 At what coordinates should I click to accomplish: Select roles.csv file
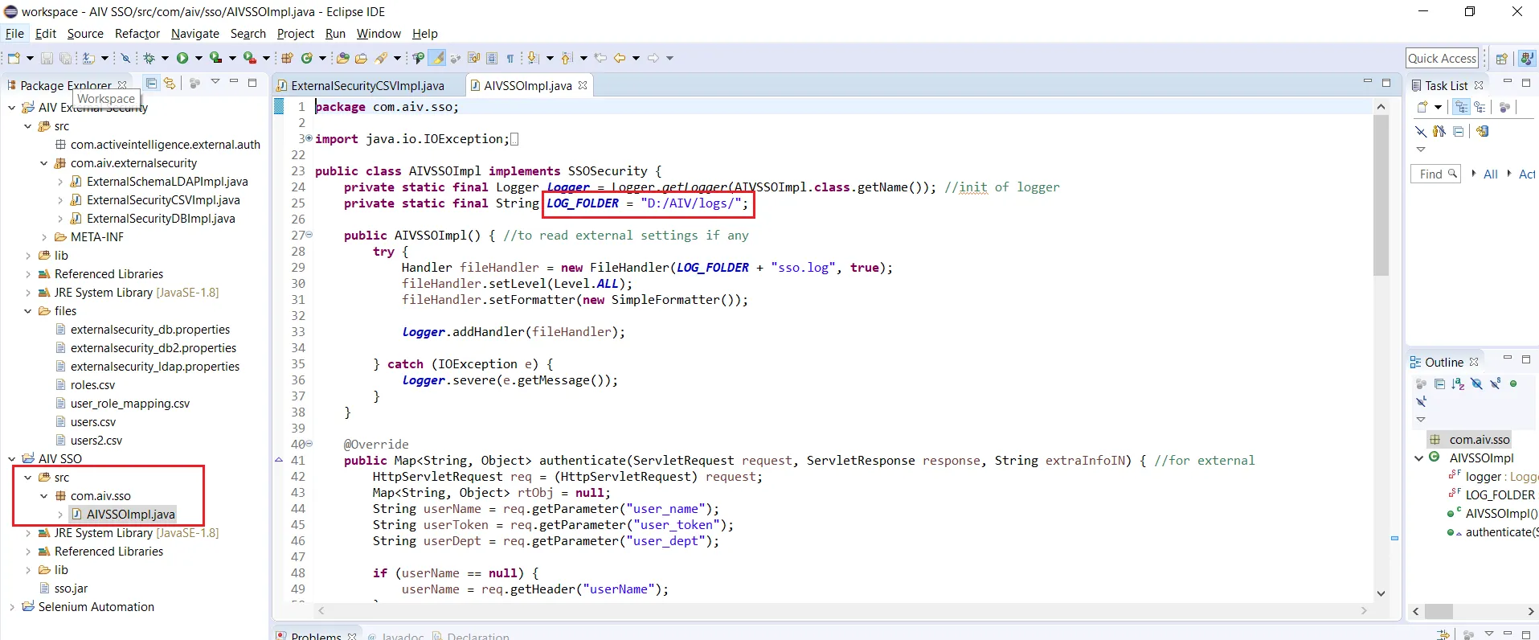tap(92, 385)
